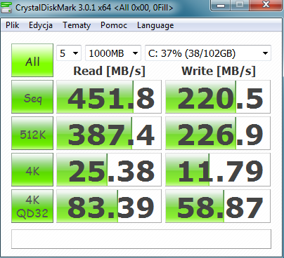The height and width of the screenshot is (258, 284).
Task: Open the C: drive selection dropdown
Action: tap(208, 53)
